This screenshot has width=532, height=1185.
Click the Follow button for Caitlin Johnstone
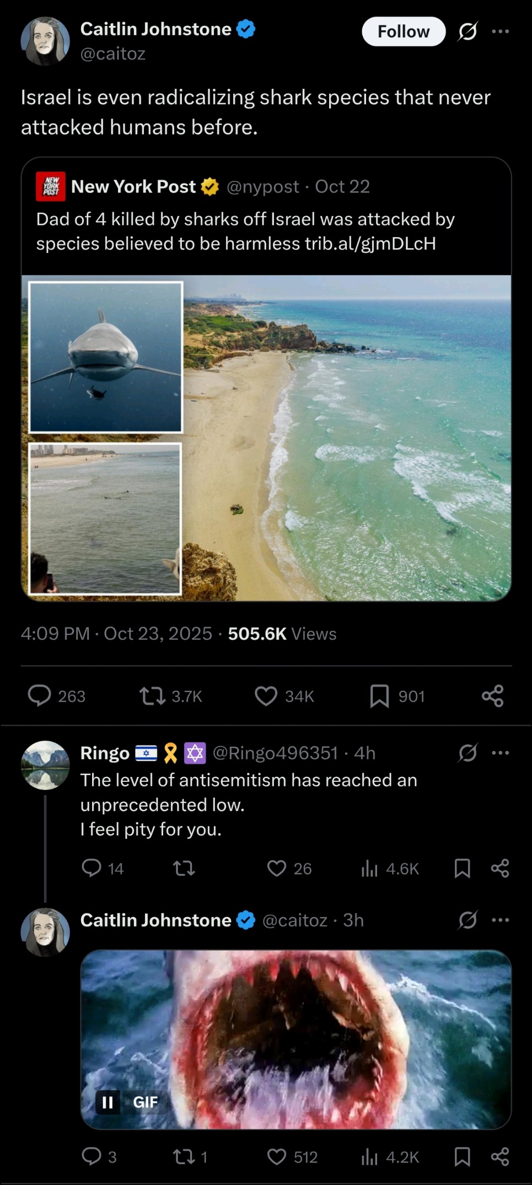click(403, 31)
